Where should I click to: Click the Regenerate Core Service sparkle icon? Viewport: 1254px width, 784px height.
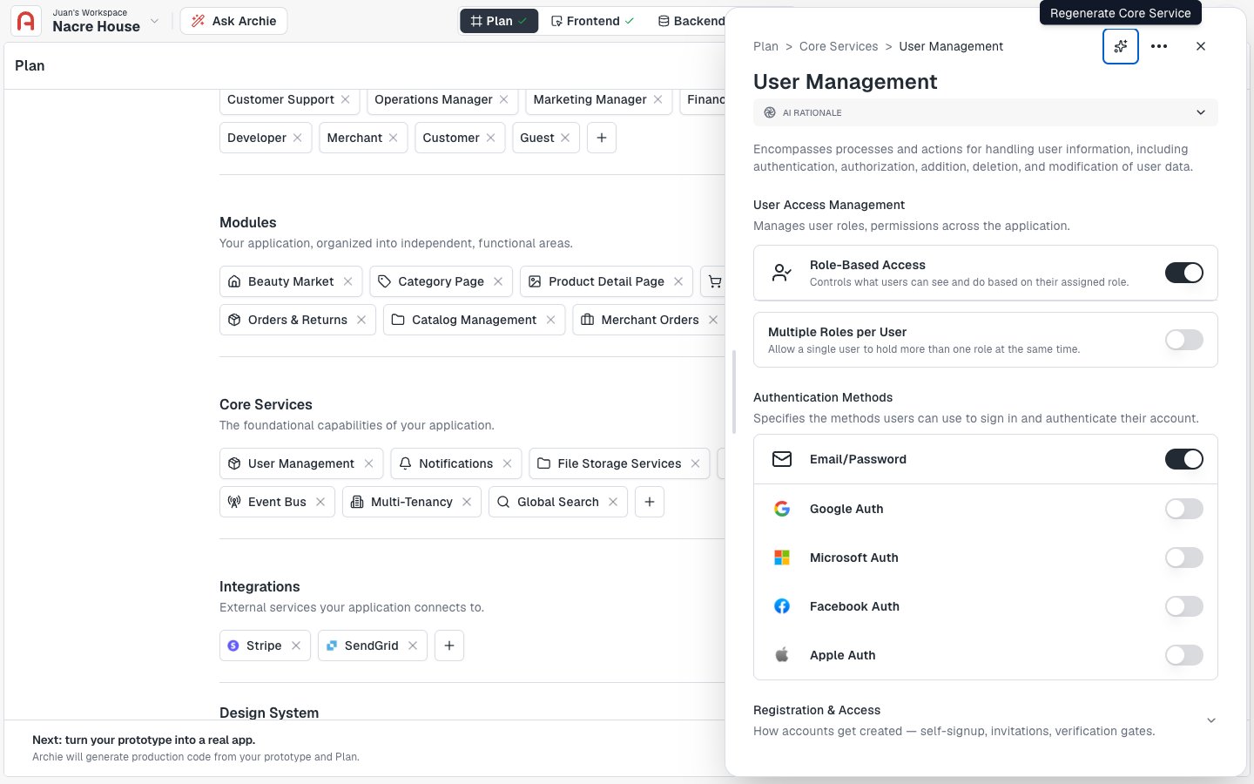point(1121,46)
